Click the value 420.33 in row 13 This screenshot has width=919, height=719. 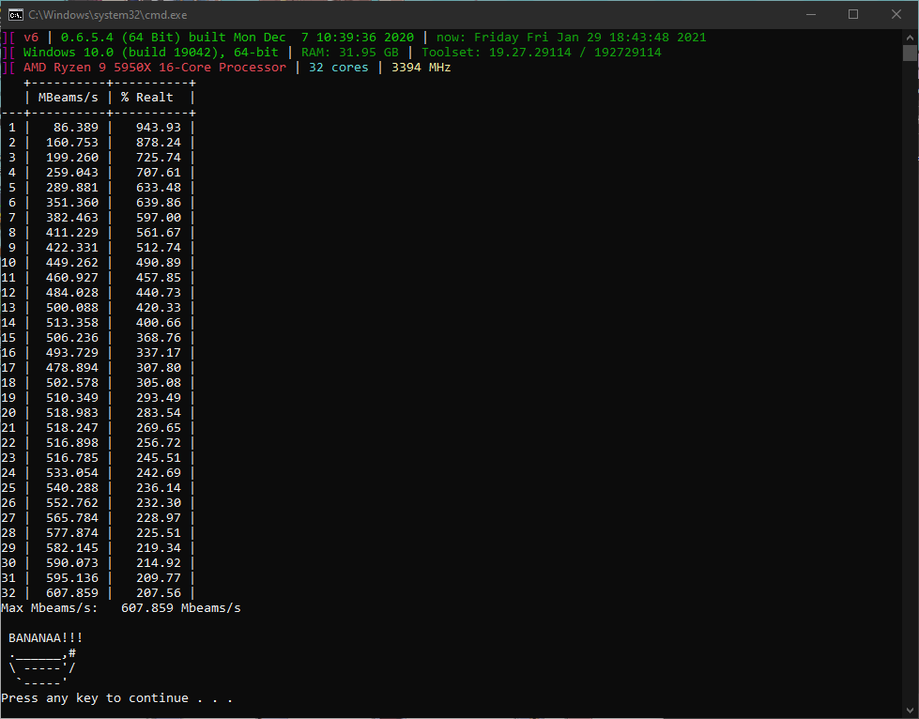(159, 308)
